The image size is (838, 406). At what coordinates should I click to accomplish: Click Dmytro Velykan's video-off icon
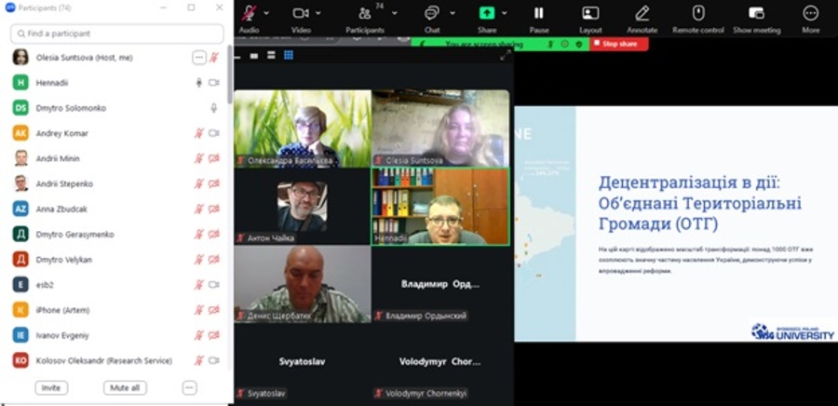pyautogui.click(x=214, y=260)
